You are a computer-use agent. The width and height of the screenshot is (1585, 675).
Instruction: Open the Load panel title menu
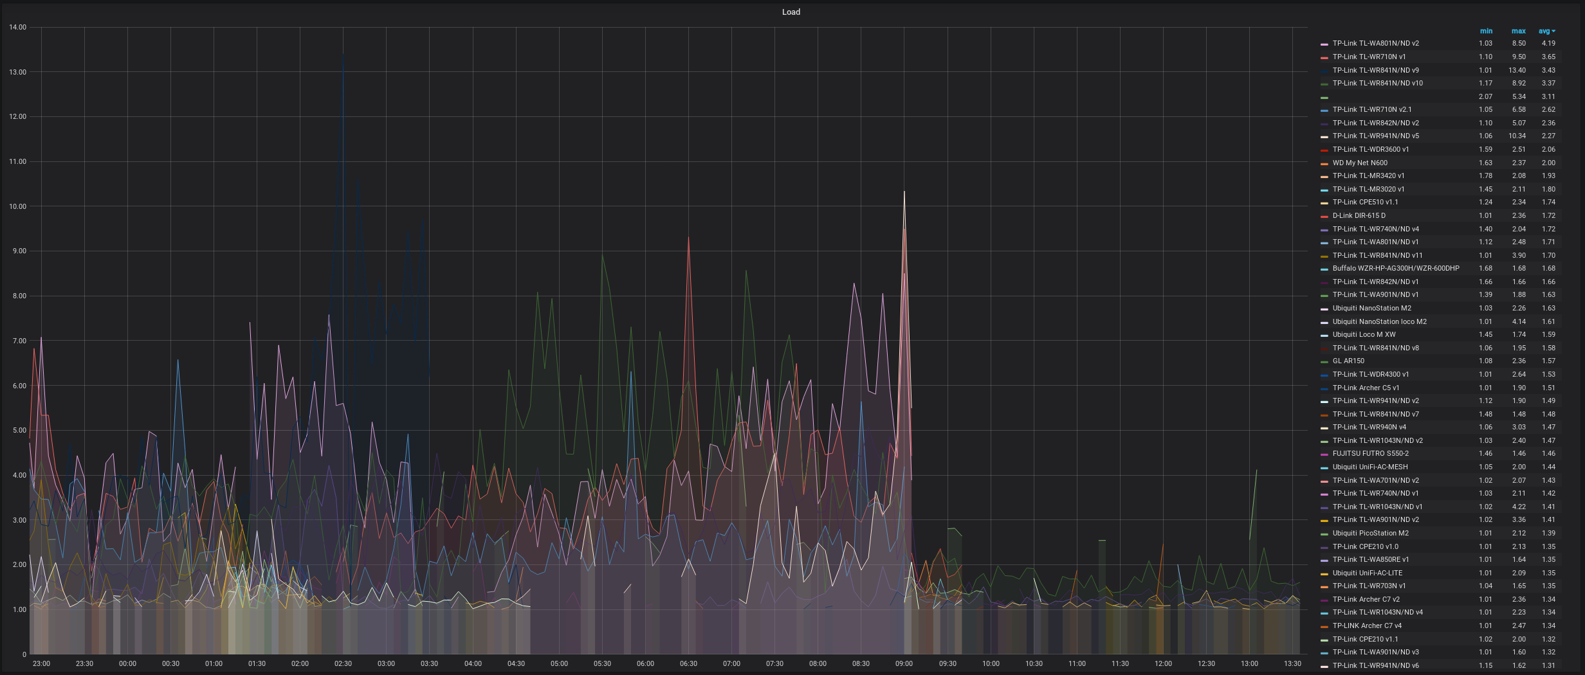pos(791,12)
